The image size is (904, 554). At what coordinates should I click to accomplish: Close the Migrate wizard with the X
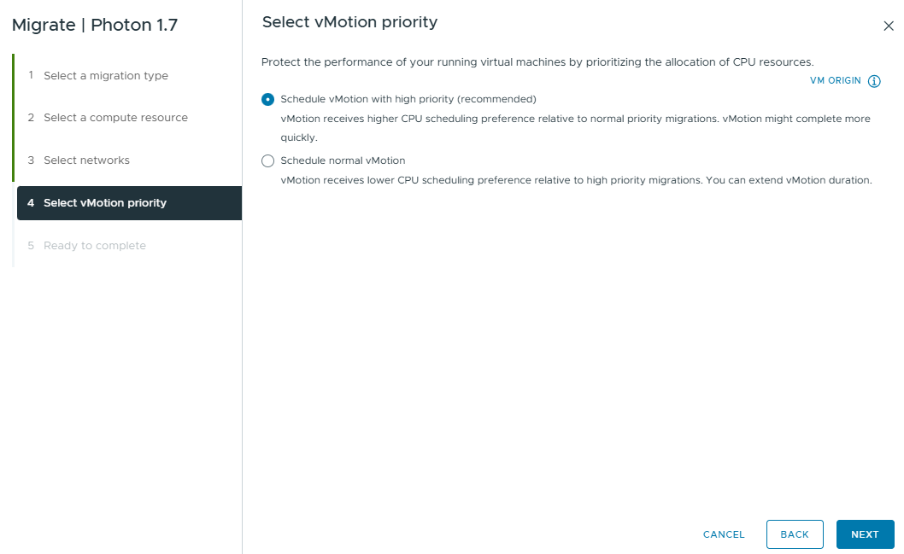pos(889,26)
